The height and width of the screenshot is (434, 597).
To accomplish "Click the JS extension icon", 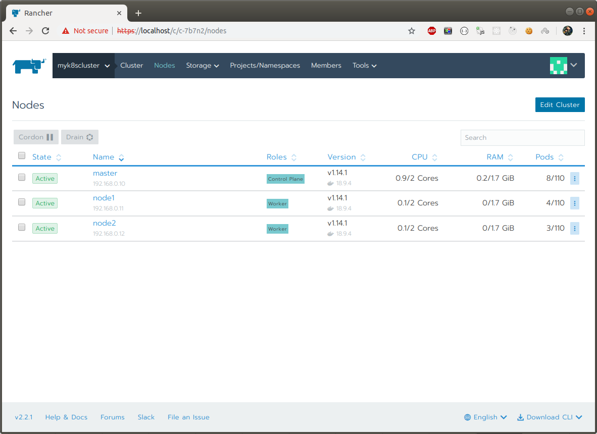I will tap(480, 31).
